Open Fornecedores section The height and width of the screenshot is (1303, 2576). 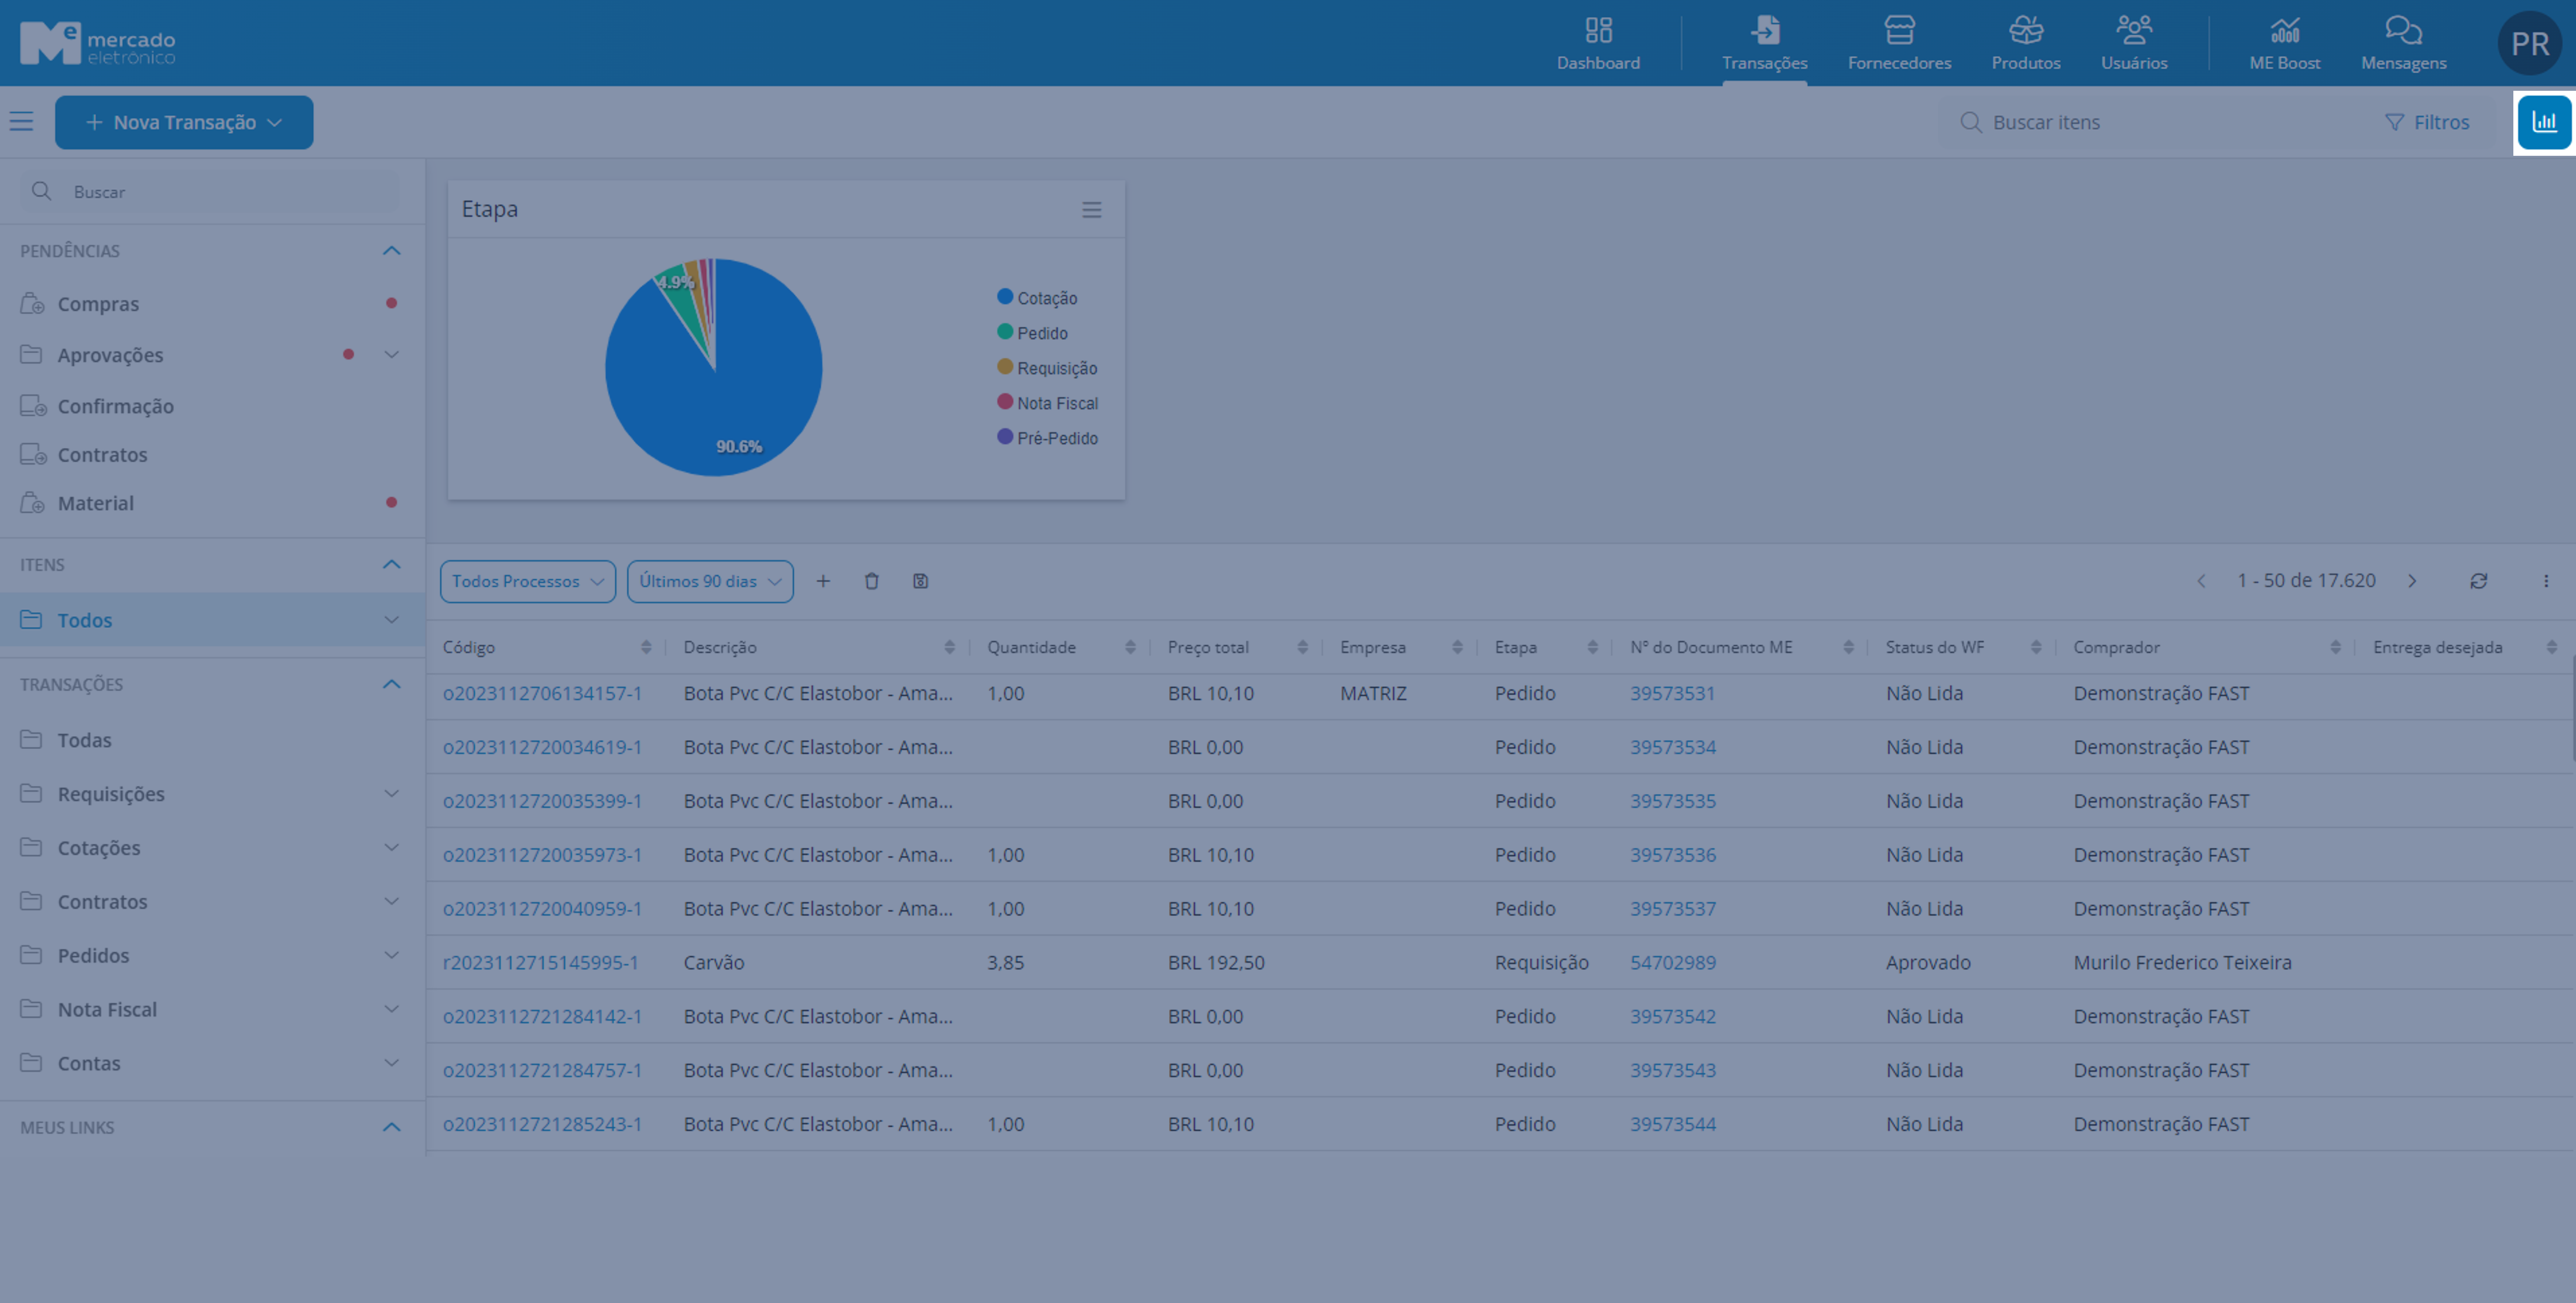(1898, 43)
